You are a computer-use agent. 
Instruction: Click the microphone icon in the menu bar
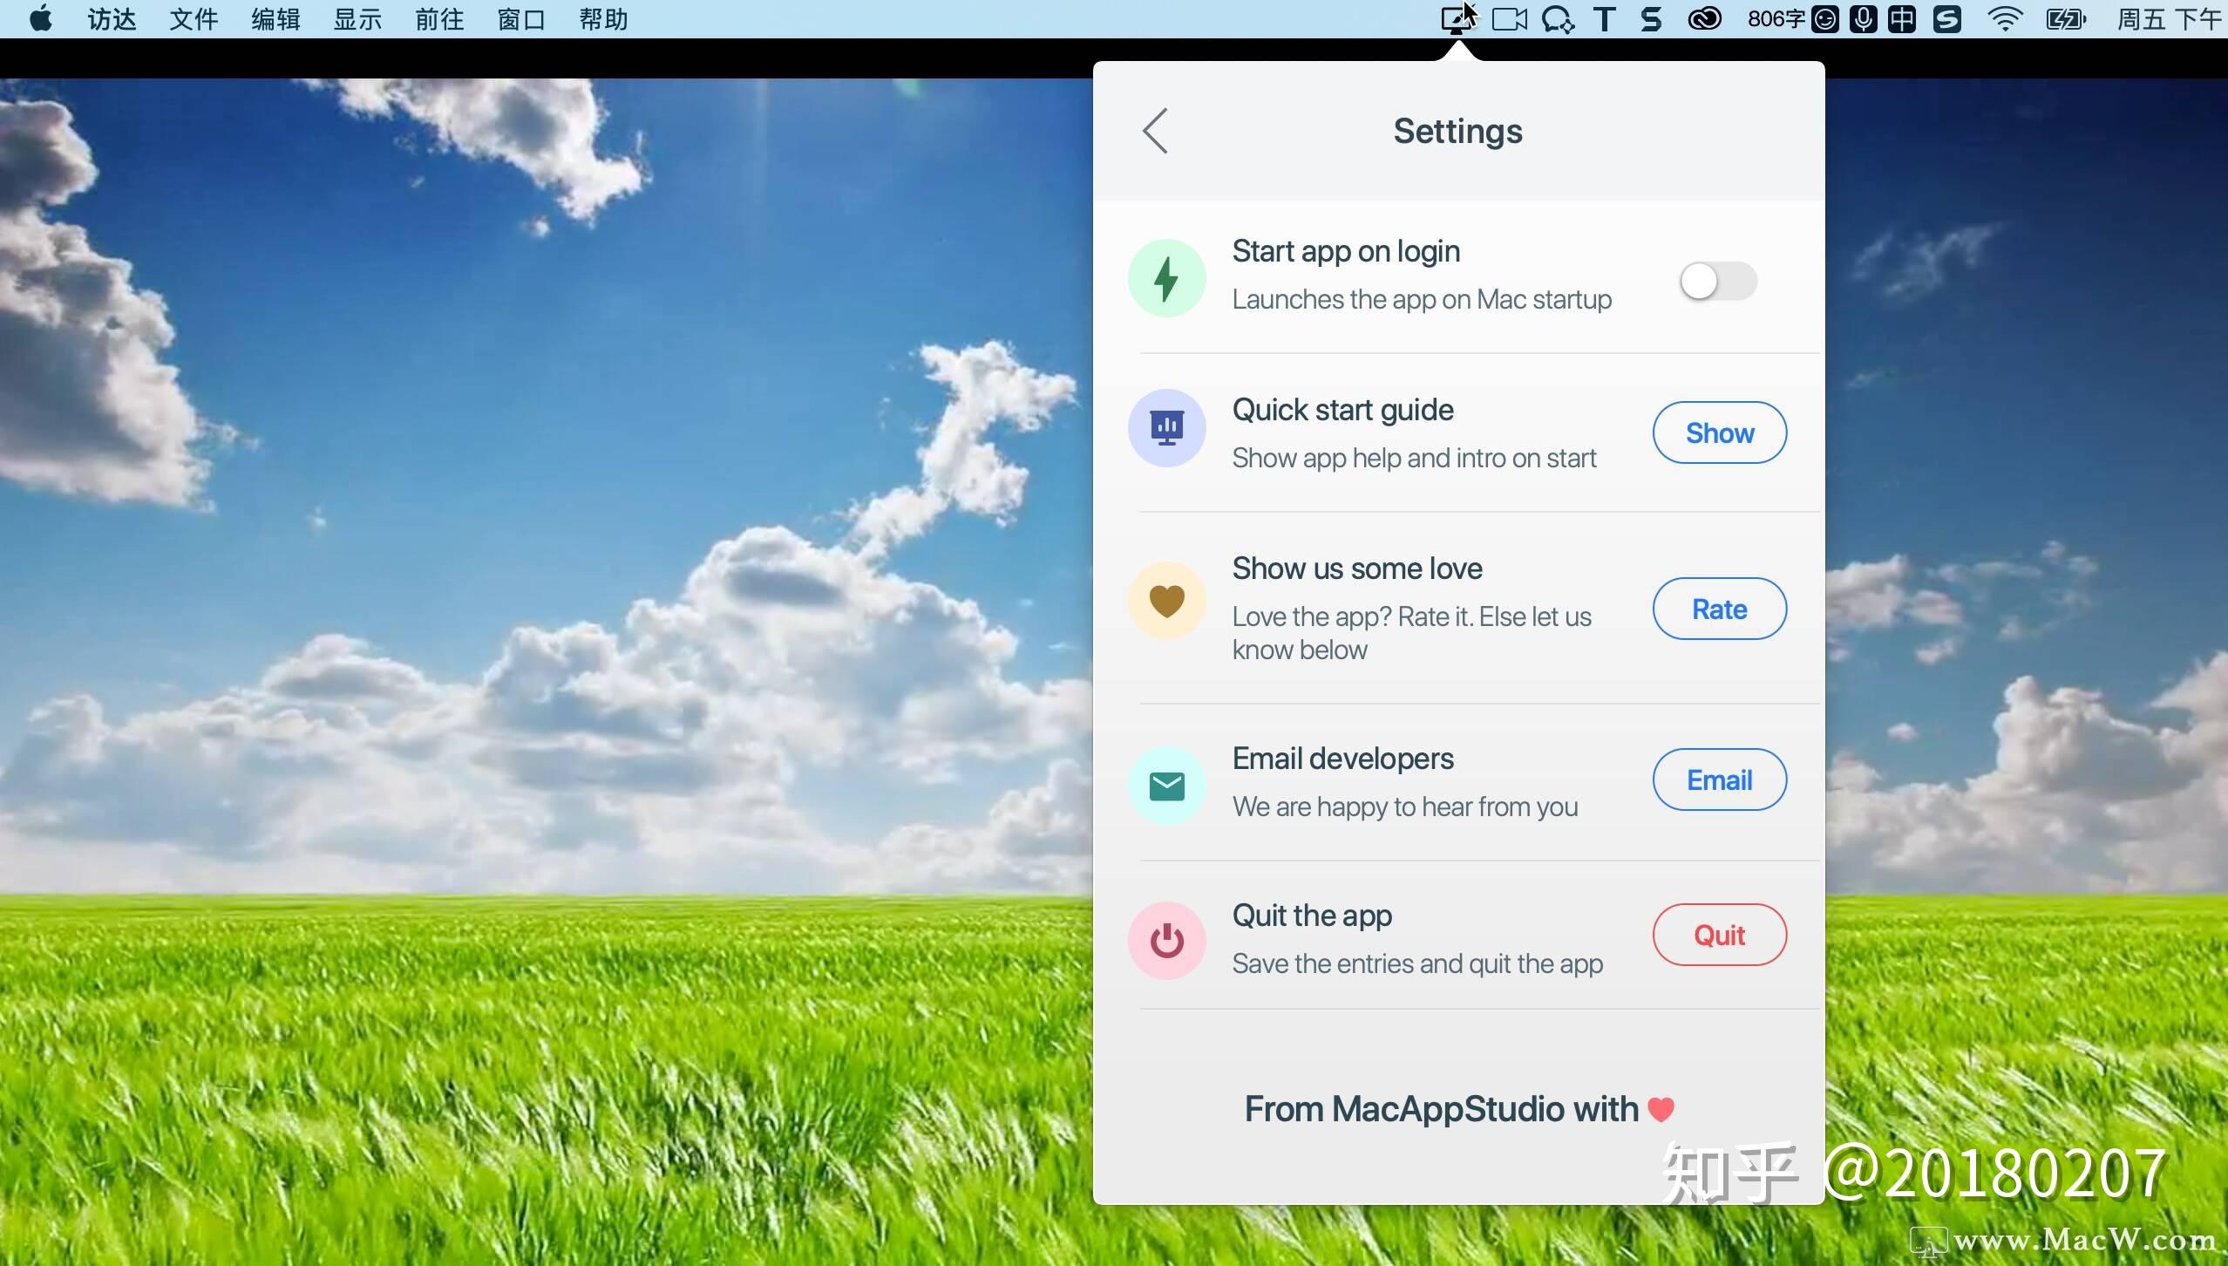tap(1863, 18)
